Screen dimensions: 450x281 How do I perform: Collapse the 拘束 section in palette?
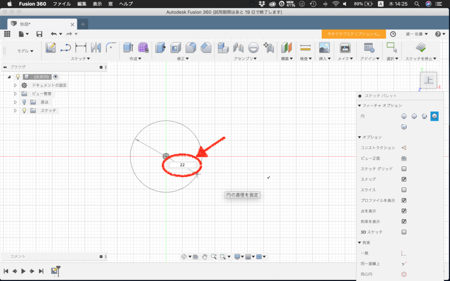[359, 242]
